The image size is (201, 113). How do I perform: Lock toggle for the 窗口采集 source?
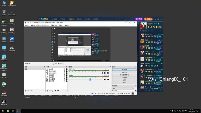[x=67, y=81]
